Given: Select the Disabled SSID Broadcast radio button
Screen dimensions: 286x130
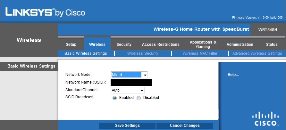Looking at the screenshot, I should [x=139, y=98].
